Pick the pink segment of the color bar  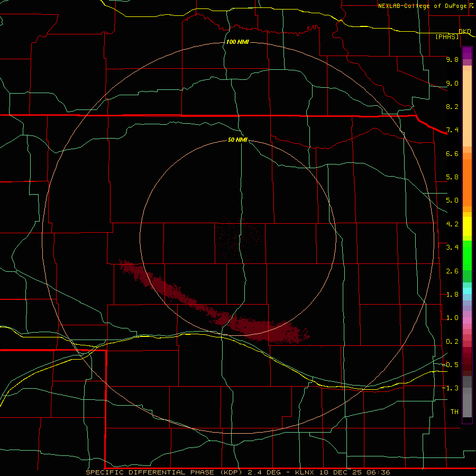click(x=467, y=321)
